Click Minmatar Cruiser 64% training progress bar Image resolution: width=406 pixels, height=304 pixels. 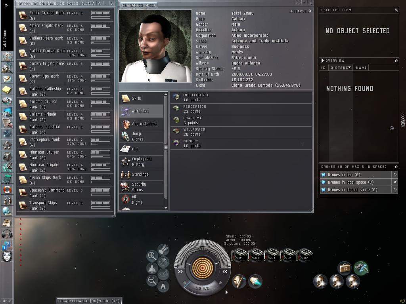tap(101, 157)
